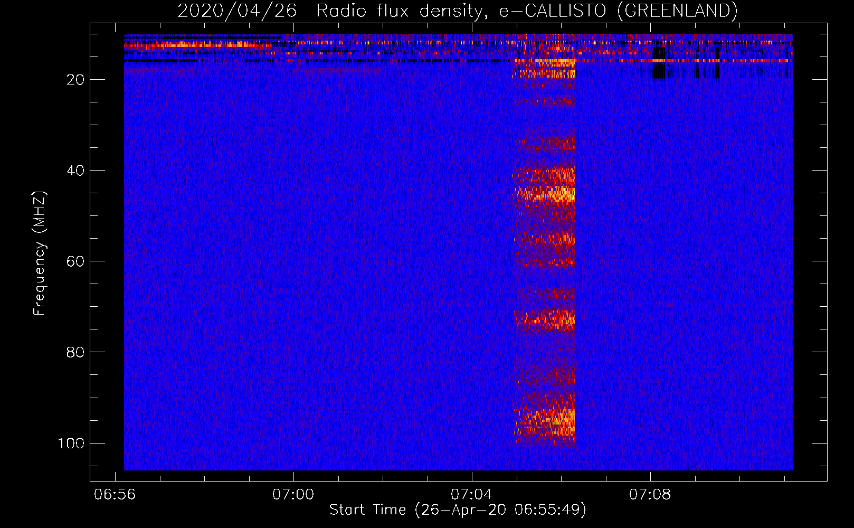Click the 07:08 time axis tick label
The width and height of the screenshot is (854, 528).
coord(650,495)
